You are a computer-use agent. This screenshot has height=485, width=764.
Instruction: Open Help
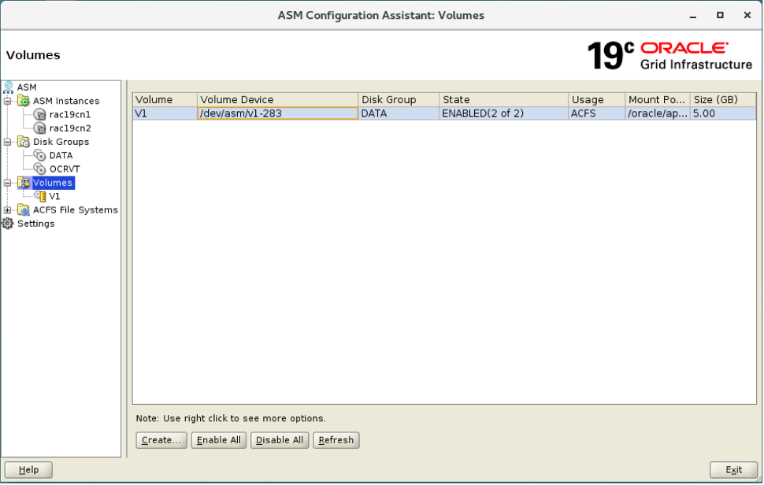coord(28,470)
